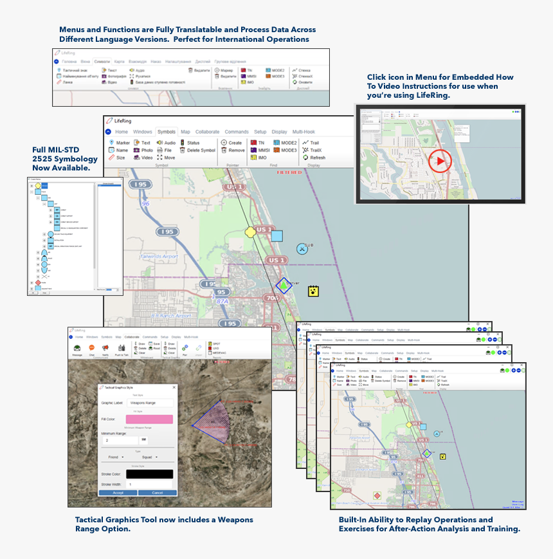This screenshot has width=553, height=559.
Task: Open the black Stroke Color swatch
Action: (149, 474)
